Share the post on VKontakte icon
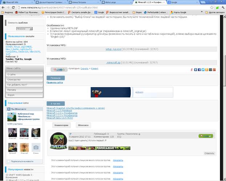226x181 pixels. 196,70
